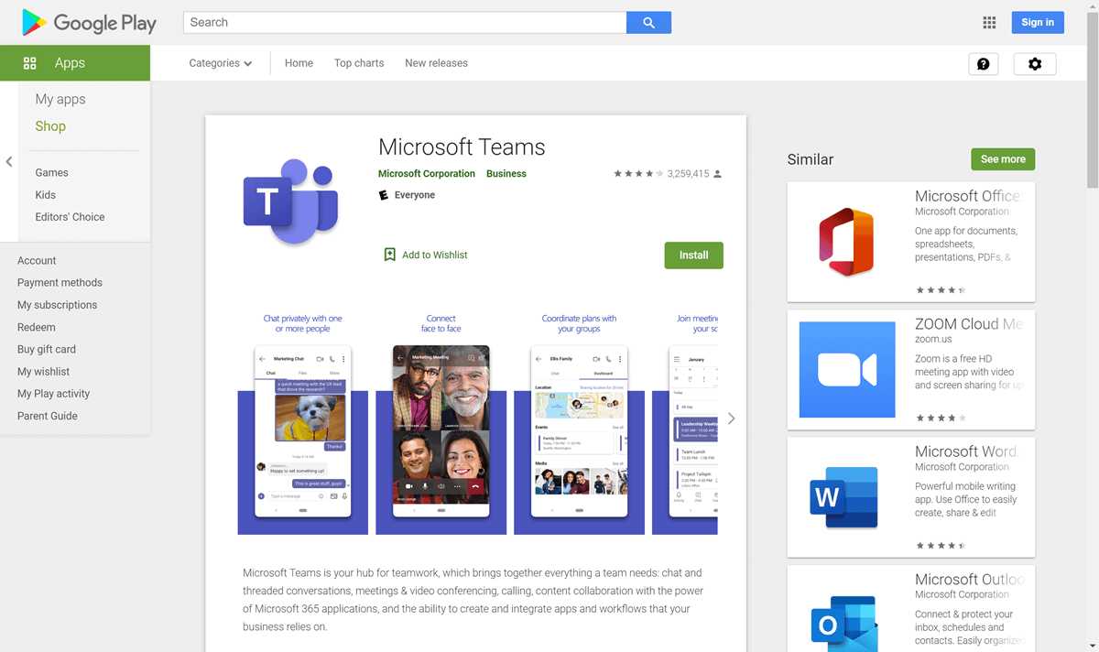
Task: Click the Sign in button
Action: pyautogui.click(x=1038, y=22)
